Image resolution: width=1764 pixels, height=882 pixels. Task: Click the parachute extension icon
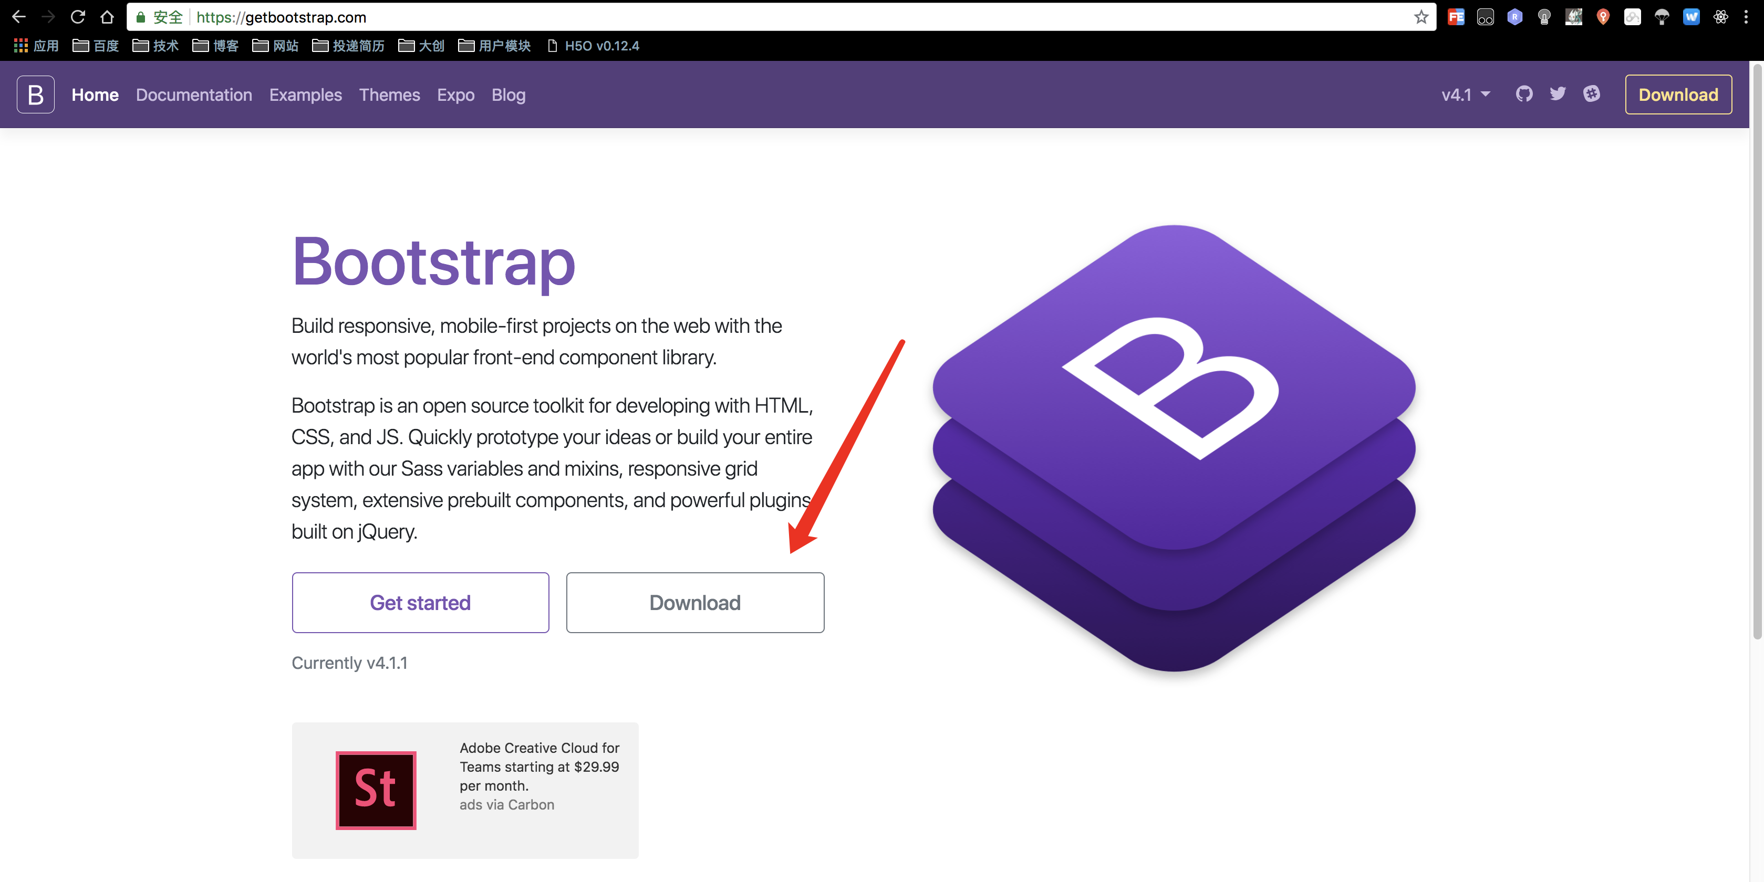[x=1662, y=17]
